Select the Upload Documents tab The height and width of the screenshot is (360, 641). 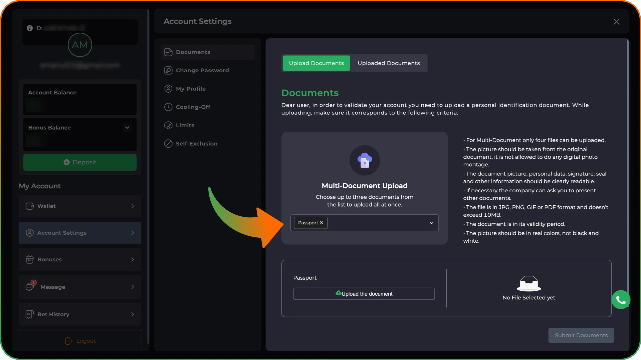click(316, 63)
